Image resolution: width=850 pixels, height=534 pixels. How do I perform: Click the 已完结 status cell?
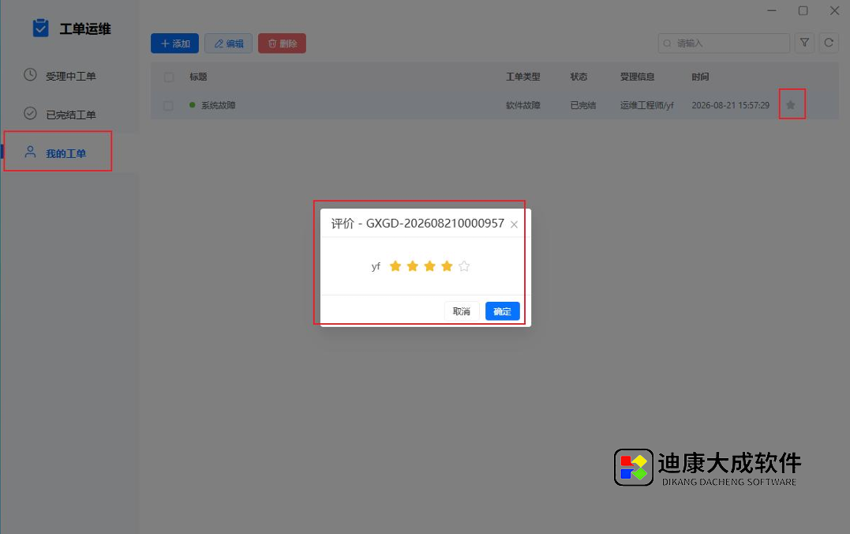583,105
